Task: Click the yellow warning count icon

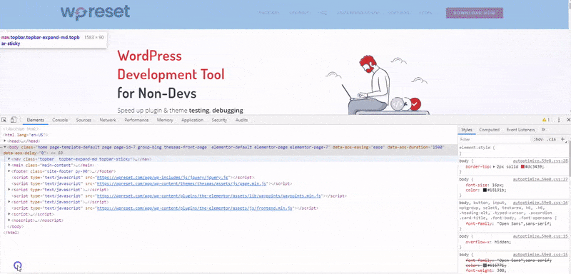Action: coord(546,120)
